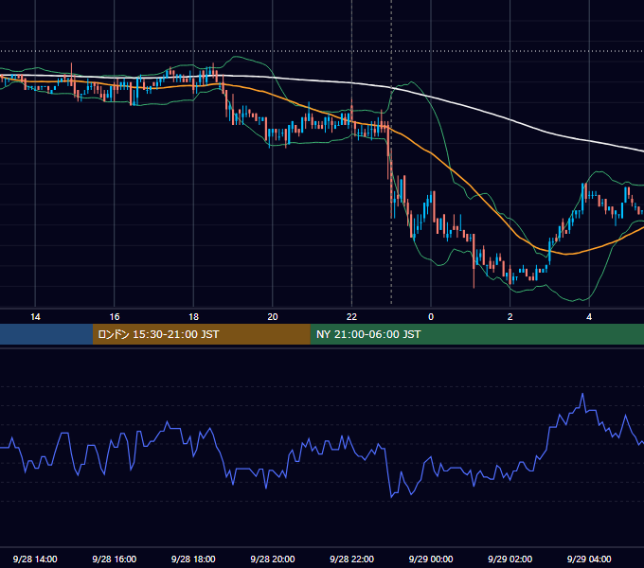This screenshot has height=568, width=644.
Task: Click the 18 hour axis label
Action: (x=193, y=317)
